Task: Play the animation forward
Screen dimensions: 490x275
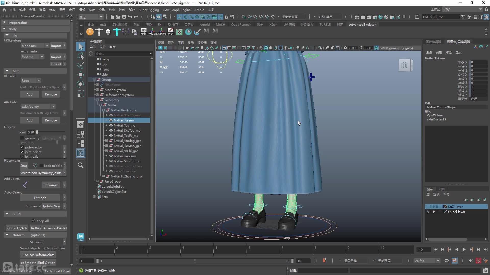Action: [x=464, y=250]
